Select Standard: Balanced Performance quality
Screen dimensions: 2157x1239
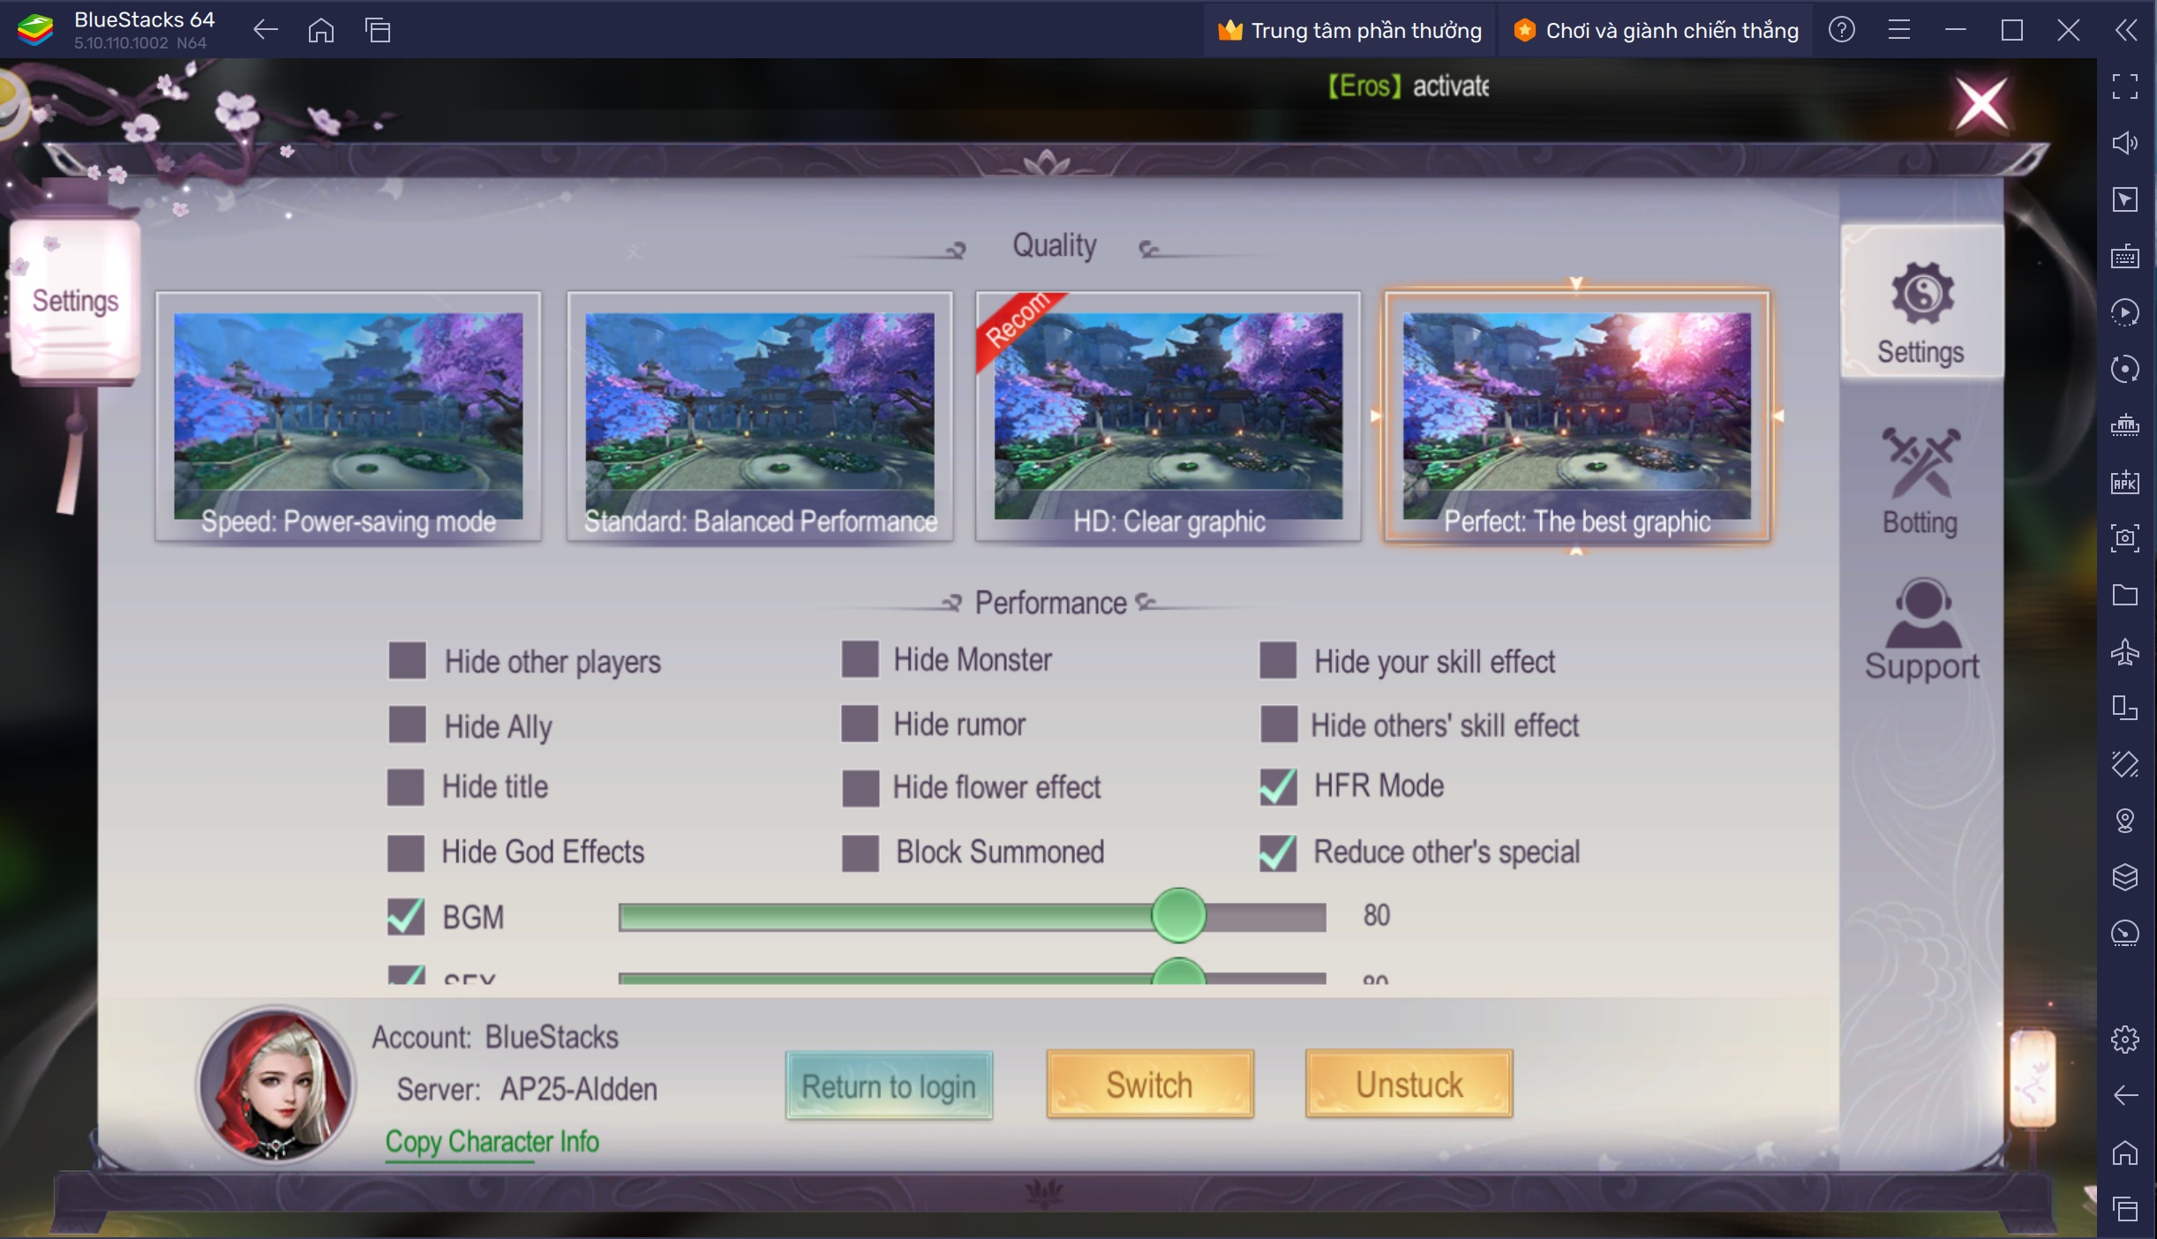pos(758,421)
